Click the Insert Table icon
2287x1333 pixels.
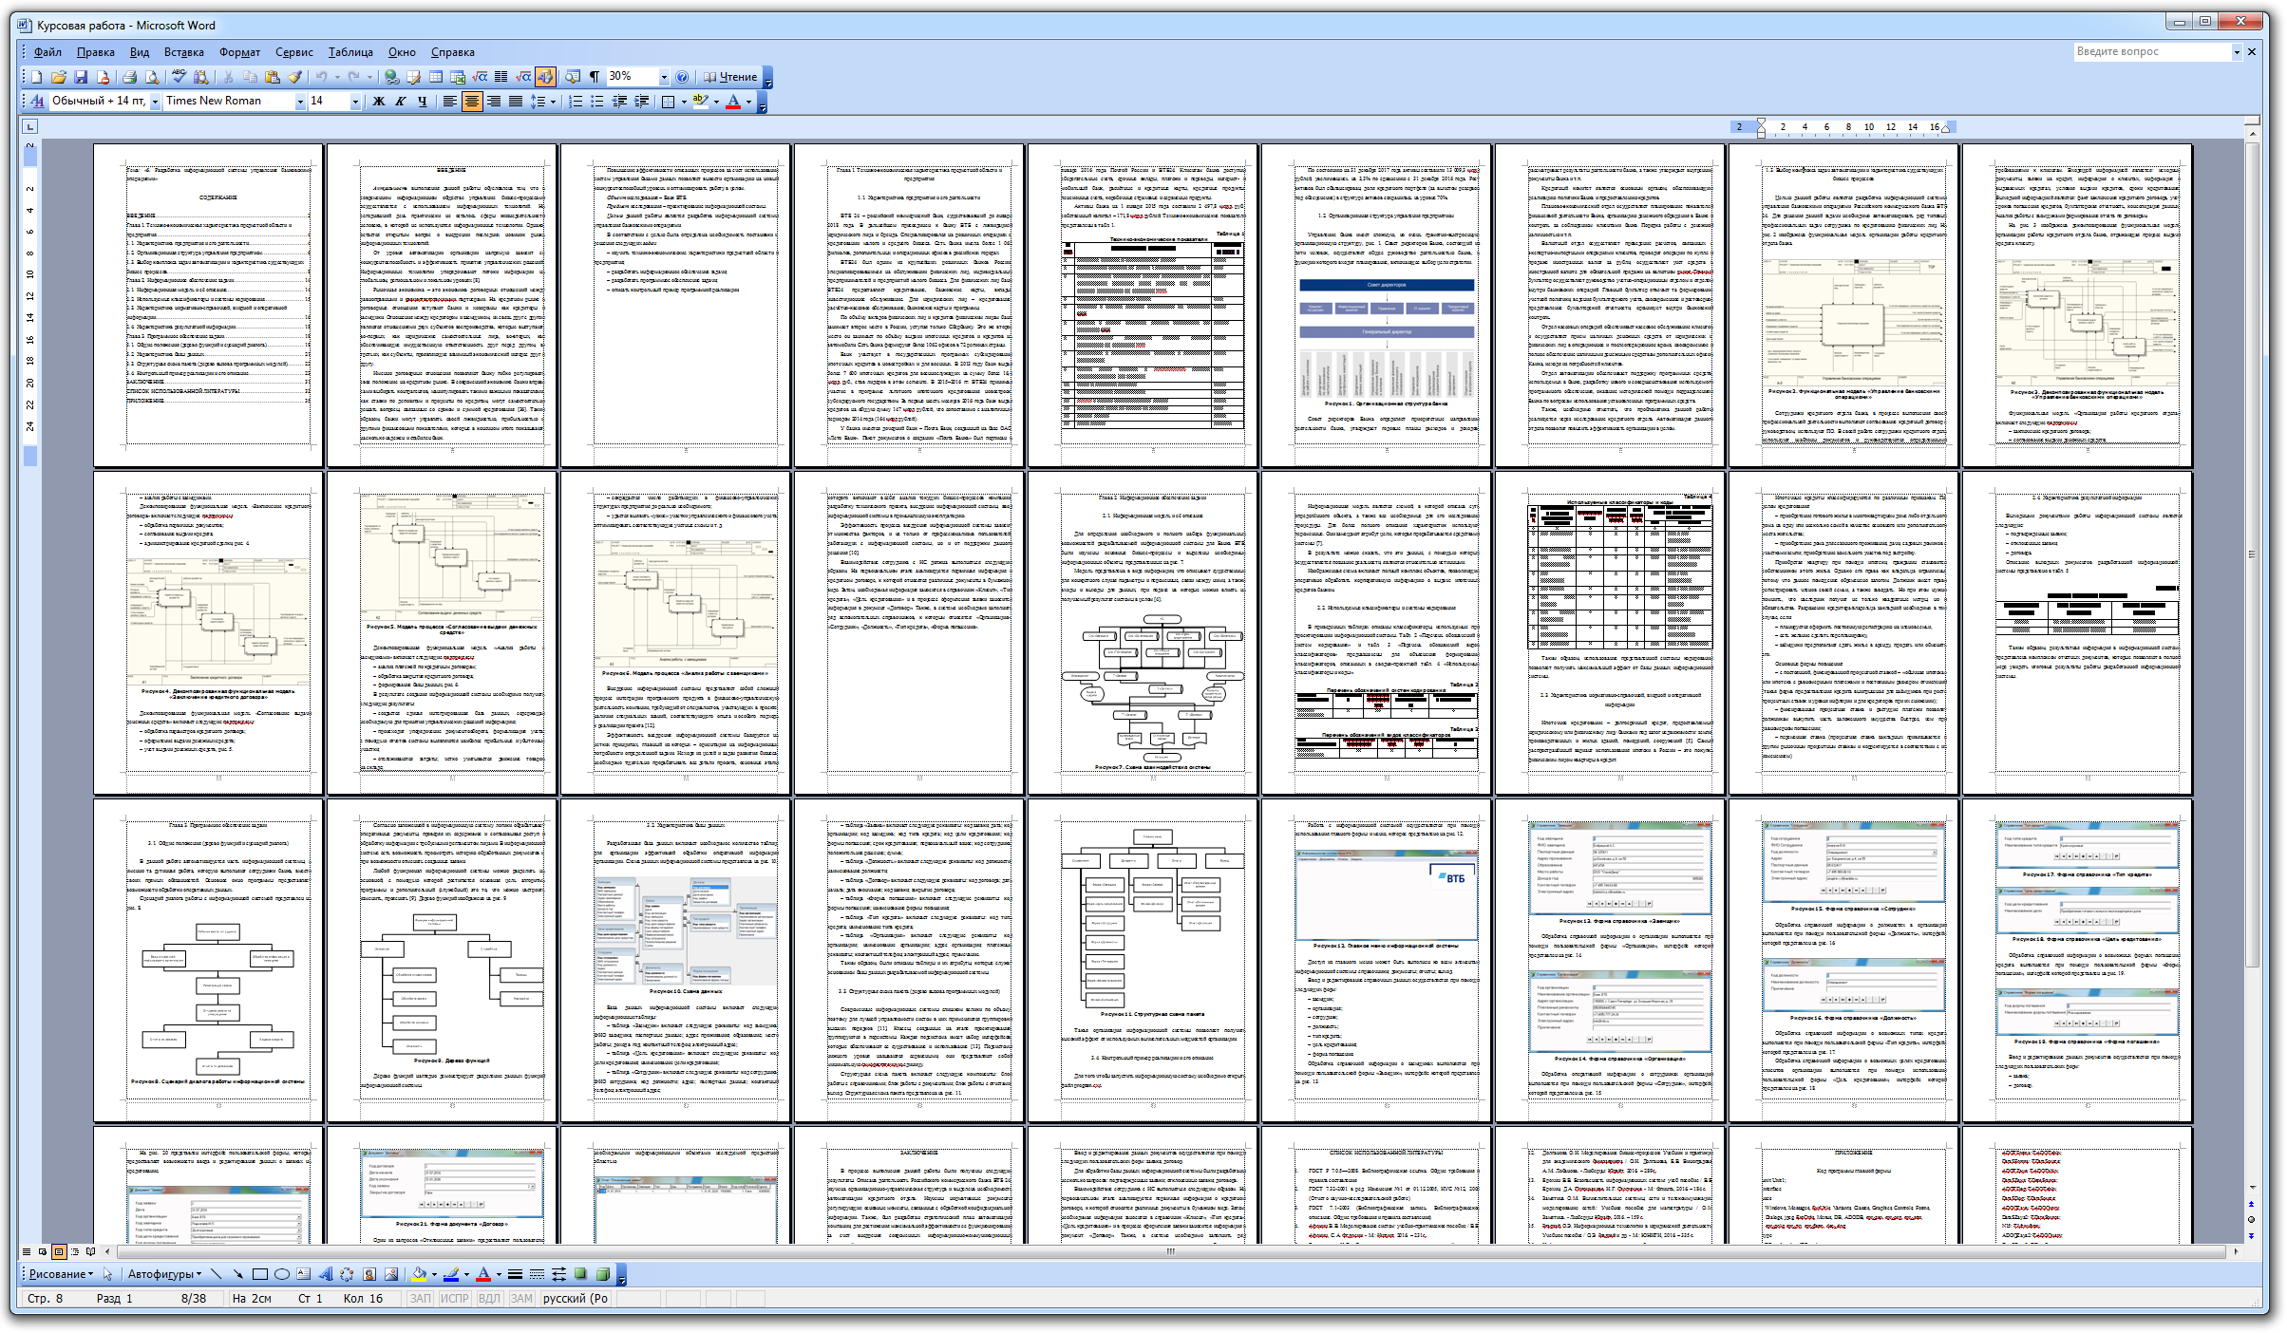[436, 77]
